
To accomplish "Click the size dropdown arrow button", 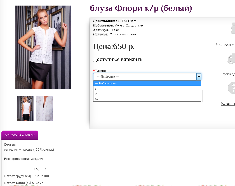I will (199, 77).
